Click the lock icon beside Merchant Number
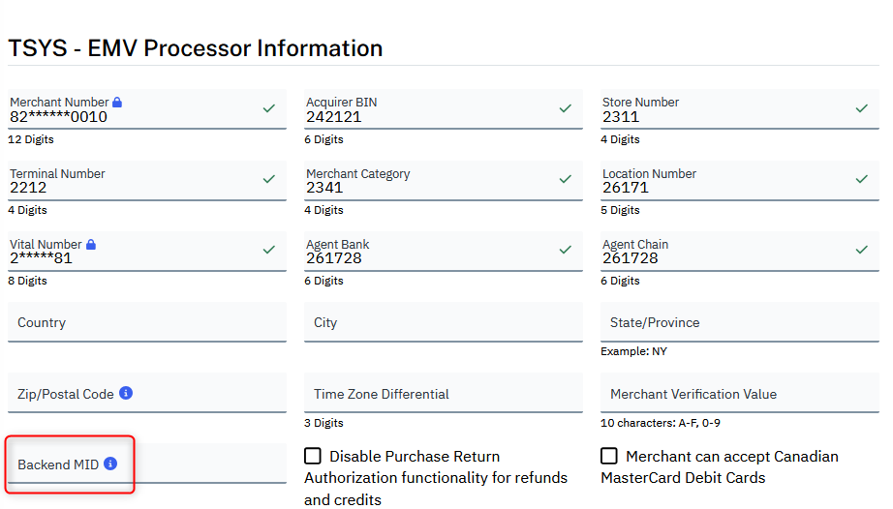The width and height of the screenshot is (893, 509). point(117,103)
